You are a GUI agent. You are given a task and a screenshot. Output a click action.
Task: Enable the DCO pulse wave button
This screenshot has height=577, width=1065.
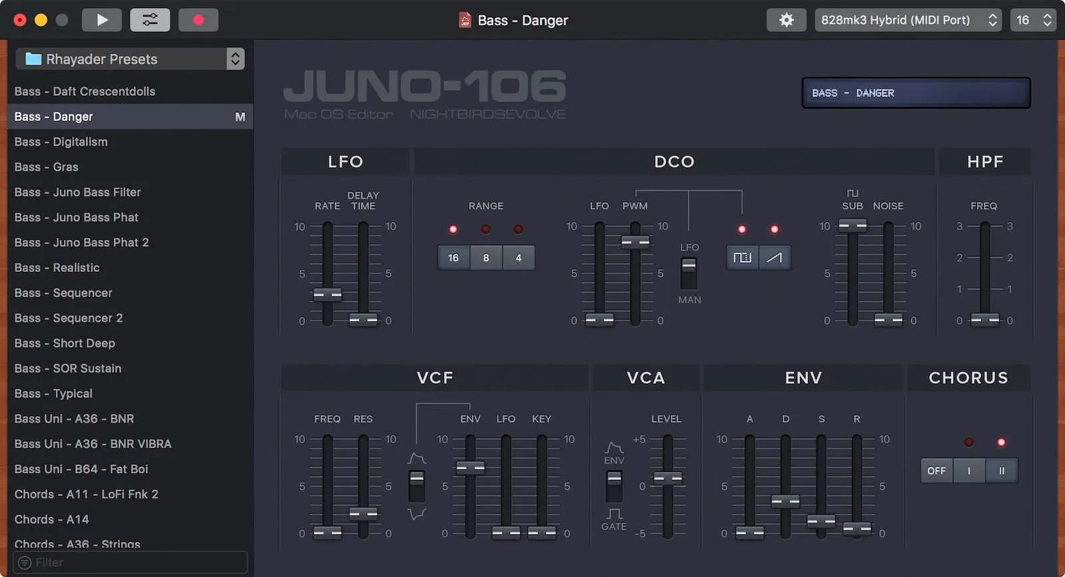(742, 257)
